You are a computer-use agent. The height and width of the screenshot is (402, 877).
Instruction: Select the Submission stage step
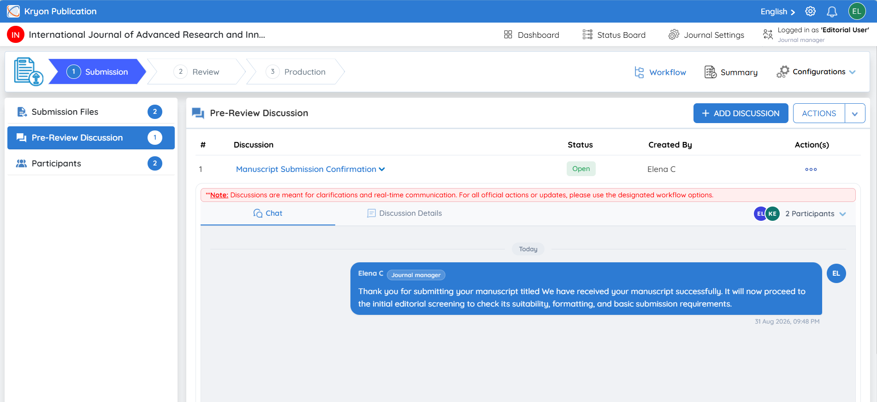pos(97,71)
